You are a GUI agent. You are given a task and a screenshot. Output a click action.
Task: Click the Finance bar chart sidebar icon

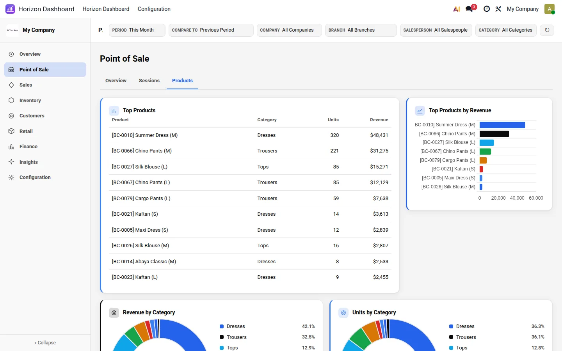coord(11,147)
